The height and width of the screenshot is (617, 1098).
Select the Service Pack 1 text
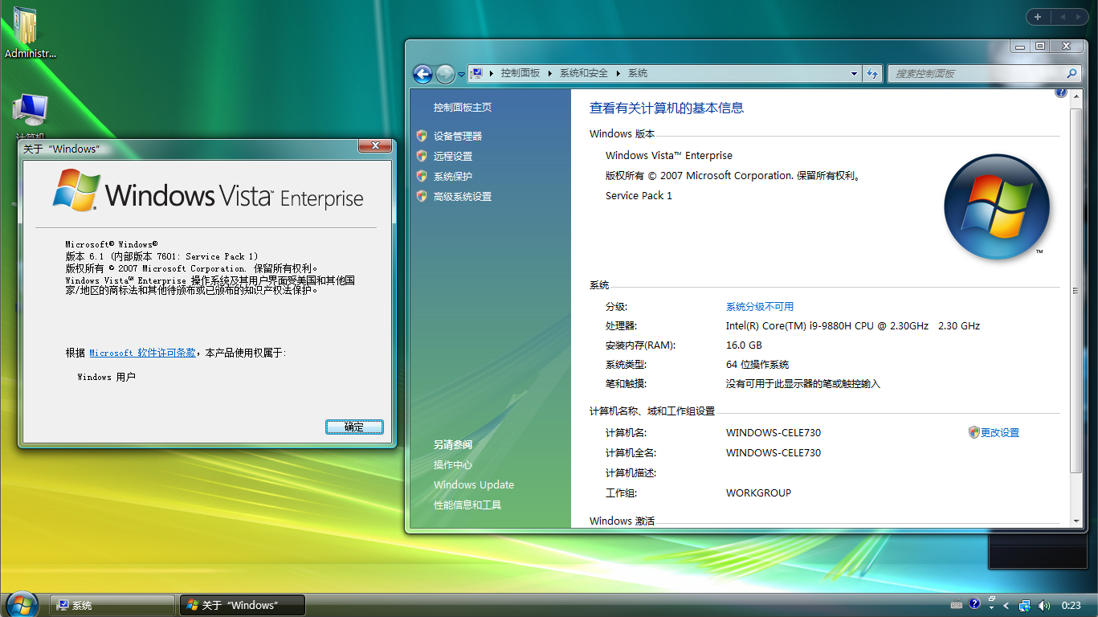(639, 196)
